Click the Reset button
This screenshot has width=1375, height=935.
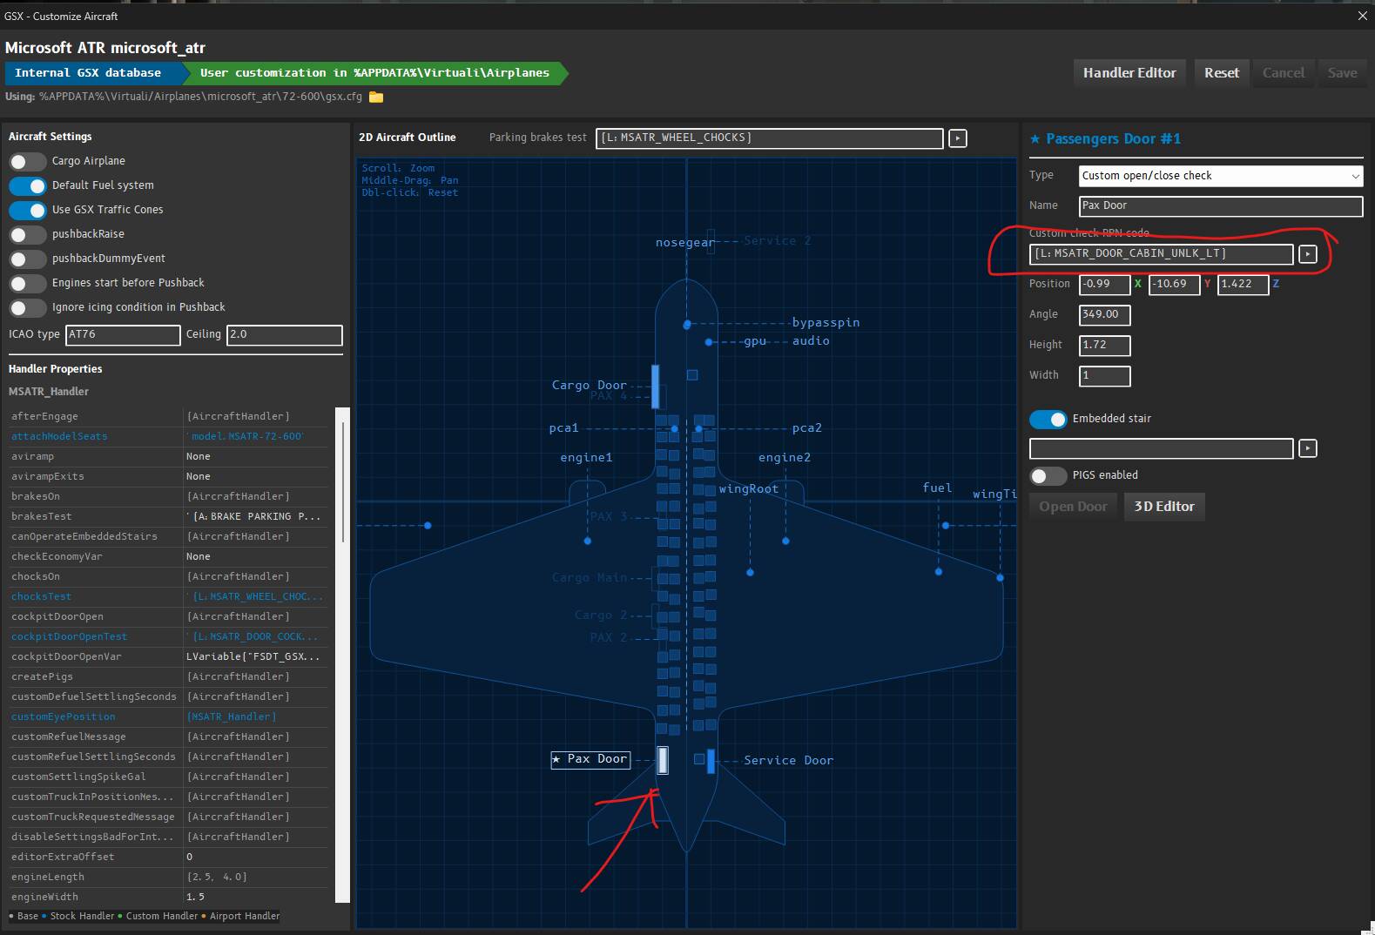[x=1222, y=73]
